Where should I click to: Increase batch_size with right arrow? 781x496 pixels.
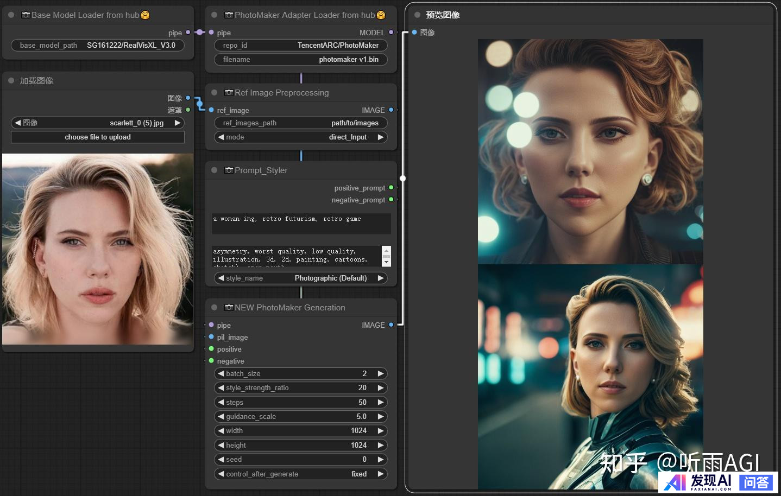tap(381, 374)
